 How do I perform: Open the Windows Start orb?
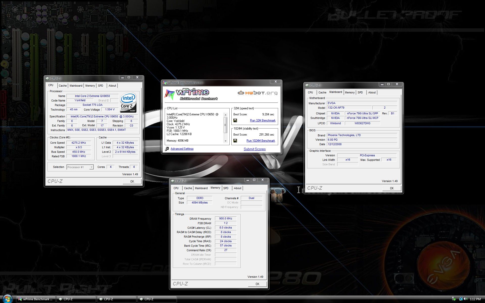pyautogui.click(x=7, y=299)
